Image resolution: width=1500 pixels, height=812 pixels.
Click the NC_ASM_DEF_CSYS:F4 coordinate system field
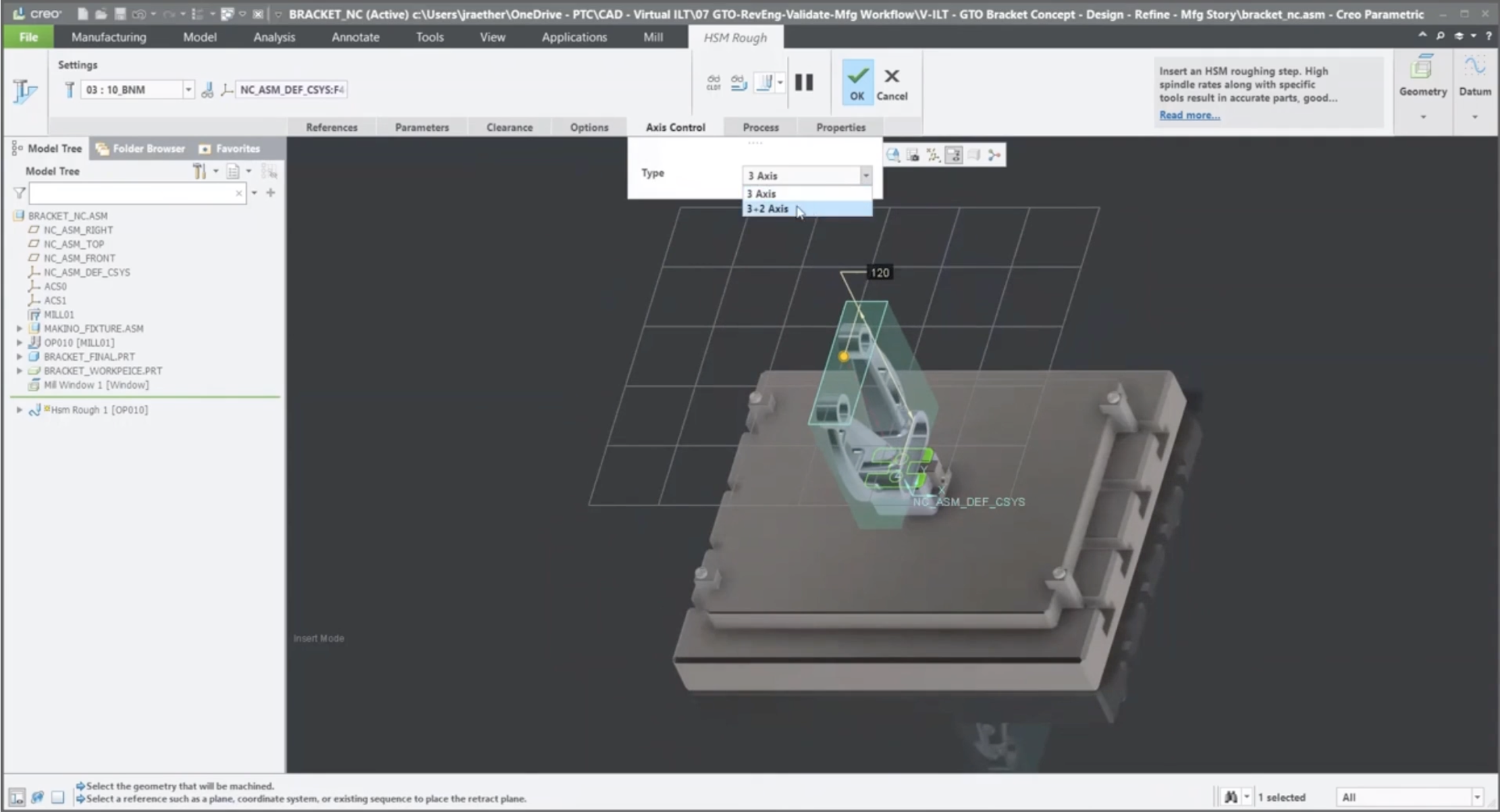(291, 89)
